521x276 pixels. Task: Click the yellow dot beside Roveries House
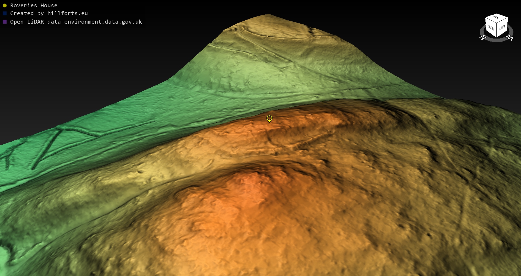pyautogui.click(x=5, y=5)
